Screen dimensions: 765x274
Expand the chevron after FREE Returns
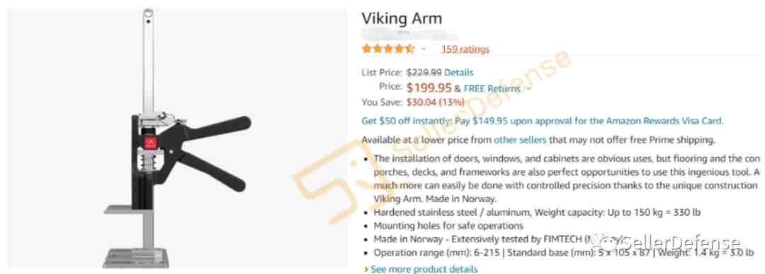coord(528,89)
